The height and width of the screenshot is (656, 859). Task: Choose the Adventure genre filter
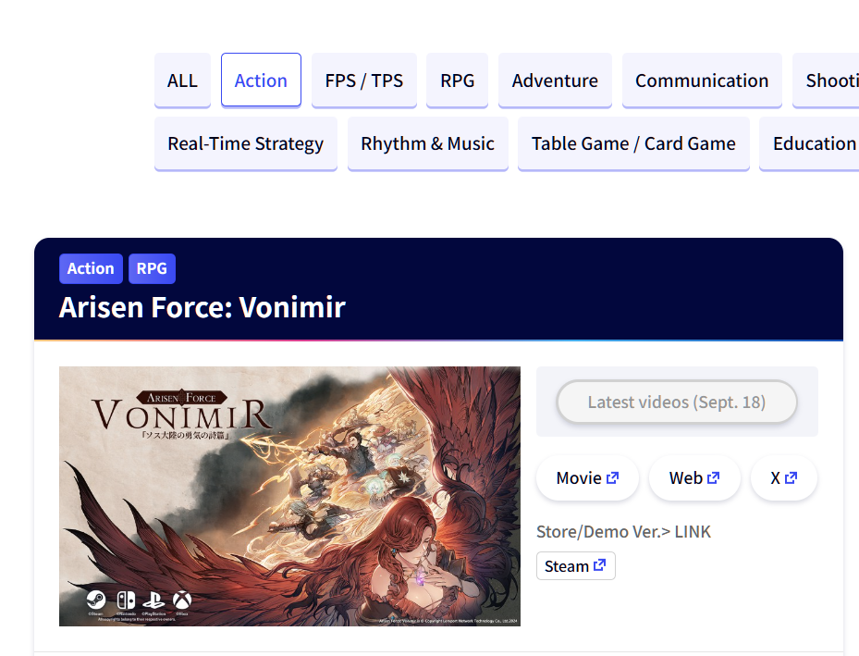pos(555,80)
